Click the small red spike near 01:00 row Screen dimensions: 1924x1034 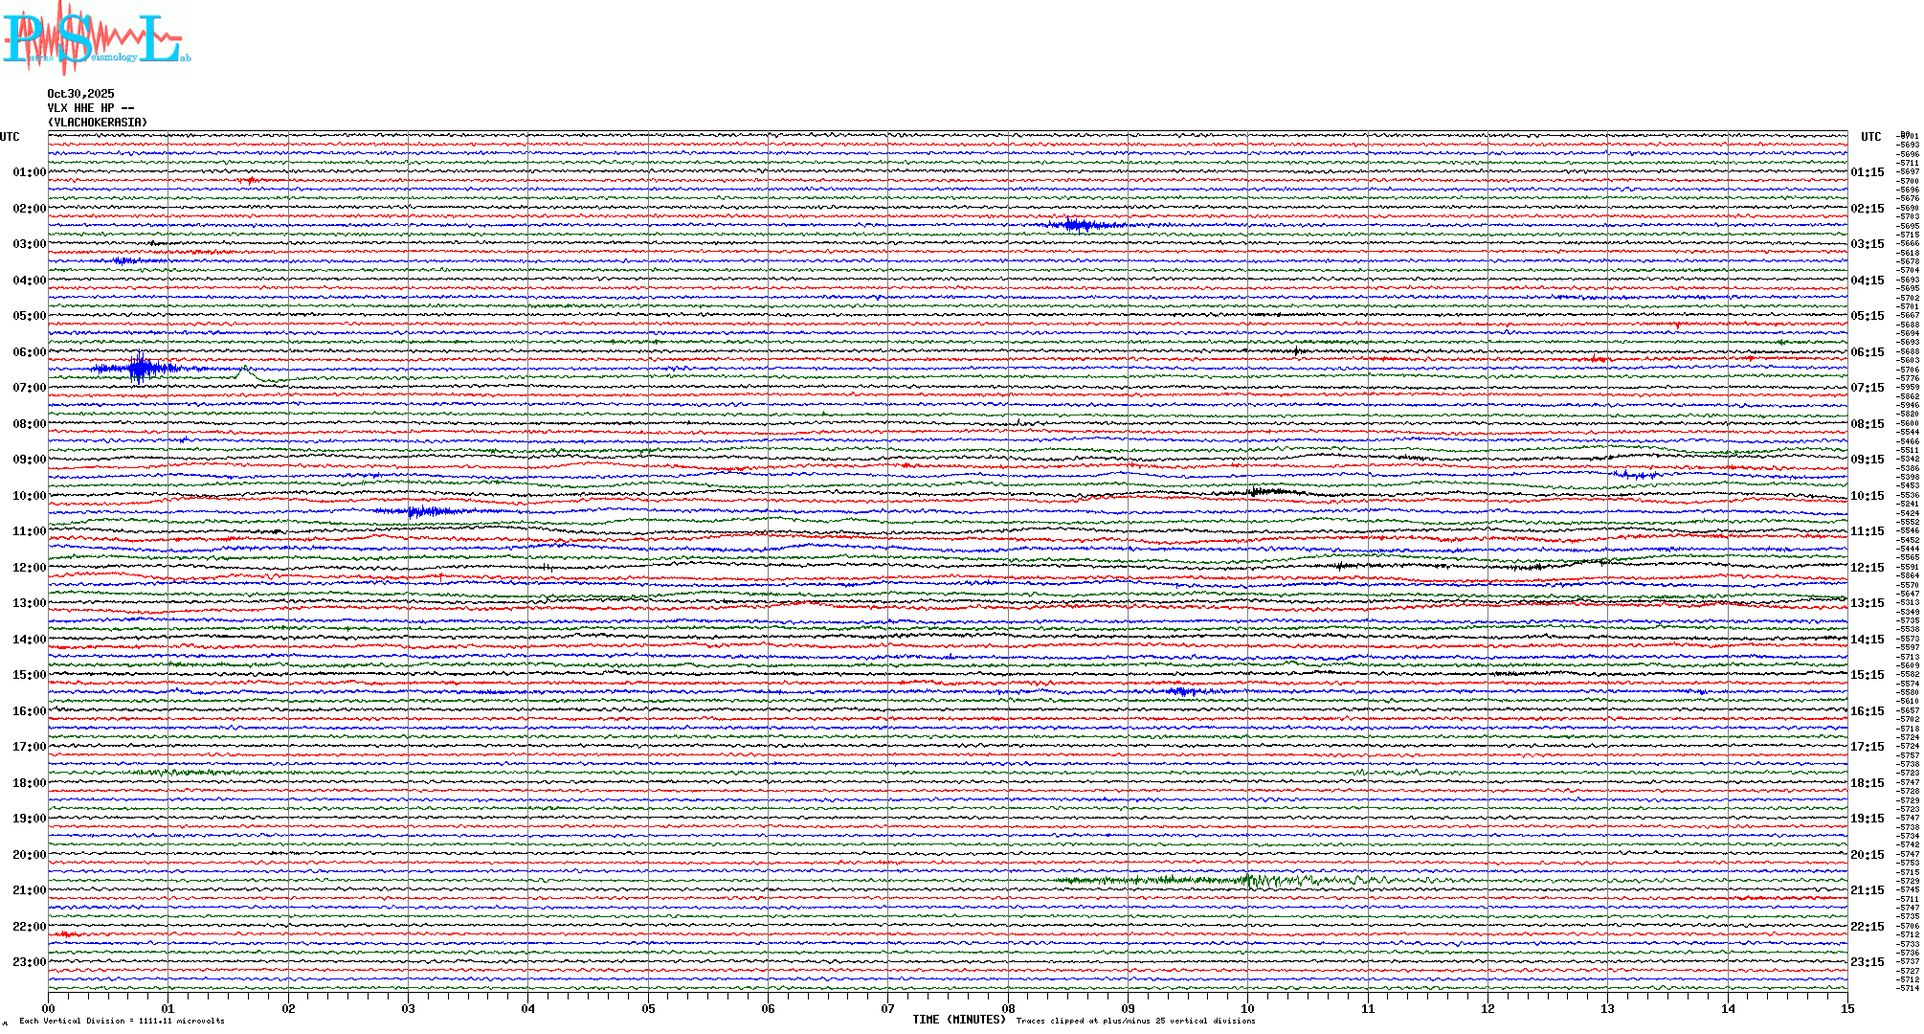pos(251,180)
